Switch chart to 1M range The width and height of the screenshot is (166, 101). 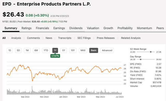click(27, 50)
